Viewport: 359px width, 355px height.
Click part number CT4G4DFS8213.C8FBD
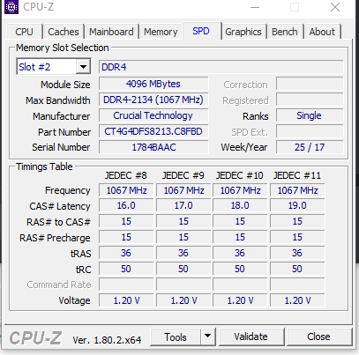tap(153, 131)
